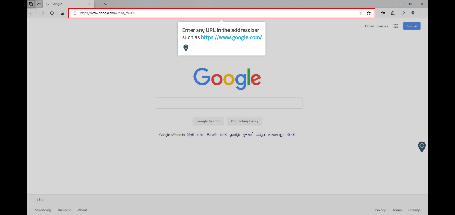
Task: Open the Google apps grid
Action: pyautogui.click(x=396, y=26)
